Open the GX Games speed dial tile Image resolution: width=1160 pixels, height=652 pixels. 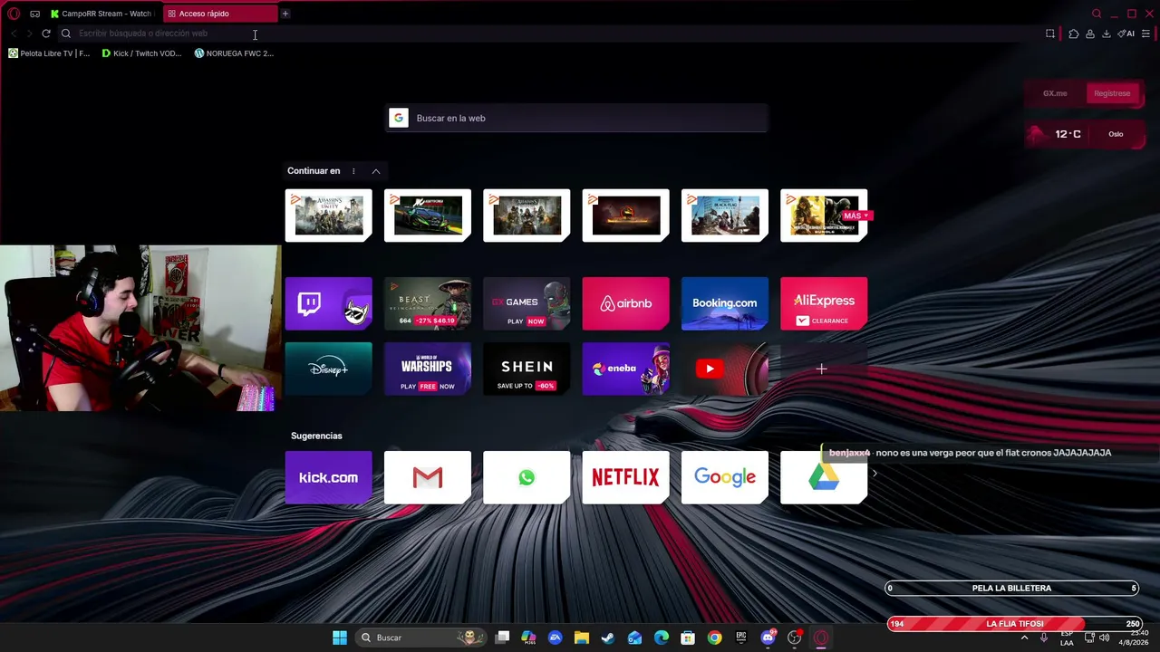pos(527,303)
